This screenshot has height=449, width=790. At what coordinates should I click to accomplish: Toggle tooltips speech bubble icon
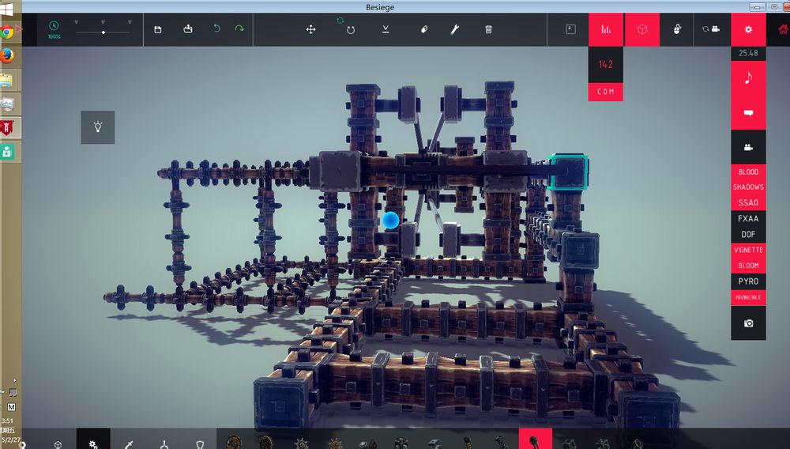[x=748, y=113]
